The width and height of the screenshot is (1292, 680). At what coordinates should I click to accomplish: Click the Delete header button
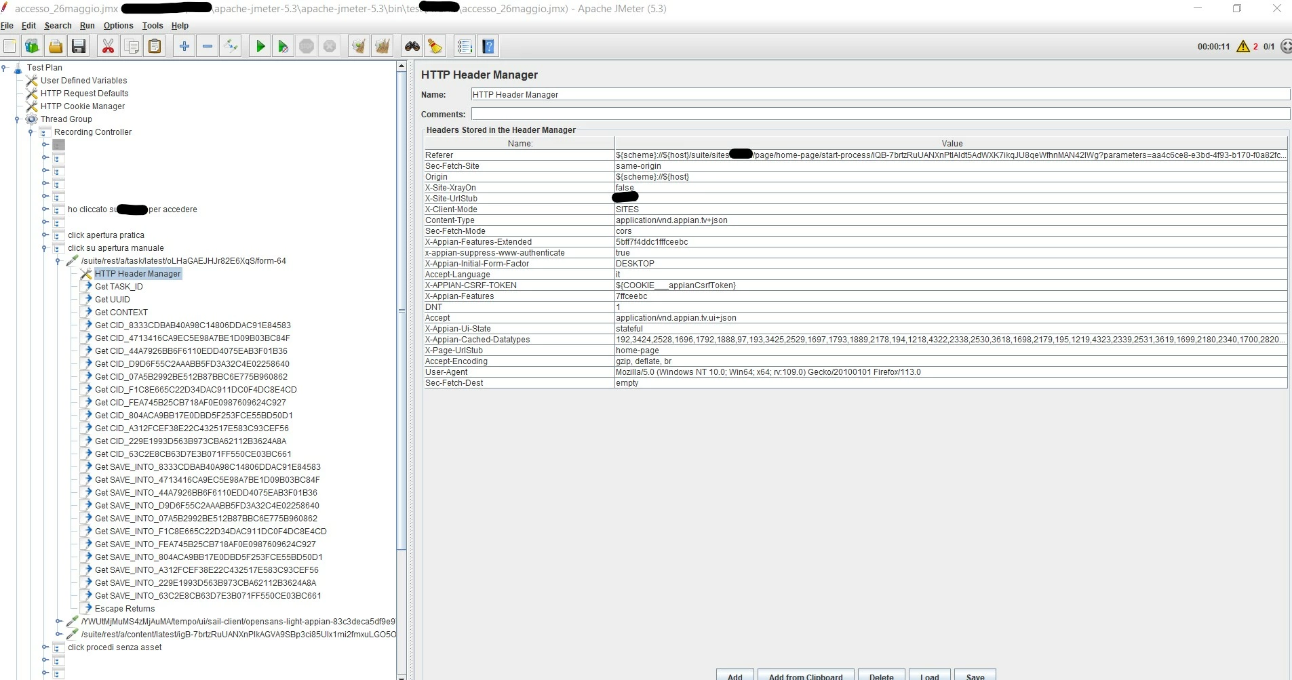pos(882,675)
